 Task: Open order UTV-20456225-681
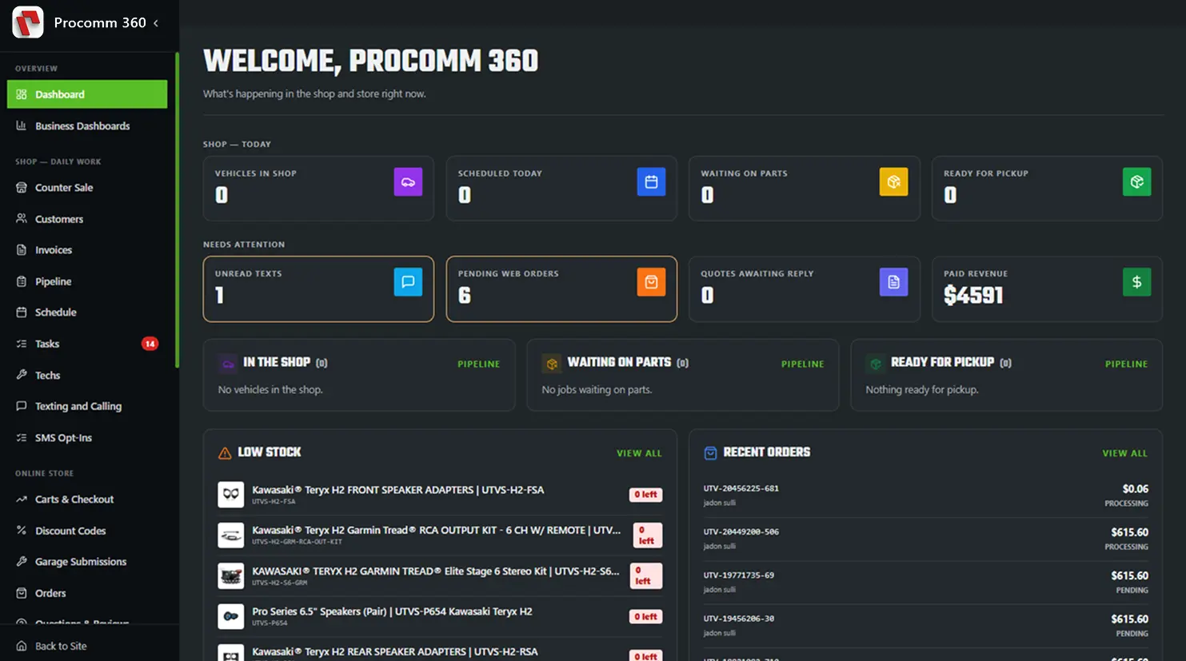[x=741, y=488]
